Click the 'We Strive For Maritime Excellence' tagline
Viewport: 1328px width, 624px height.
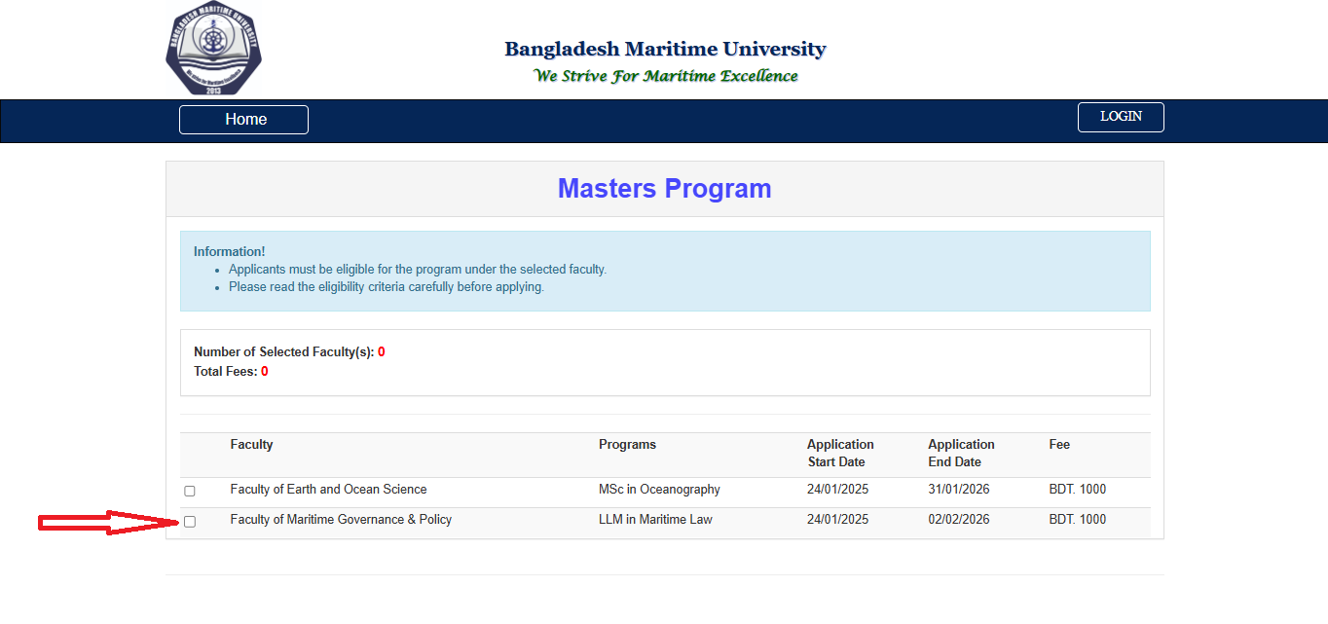tap(665, 76)
